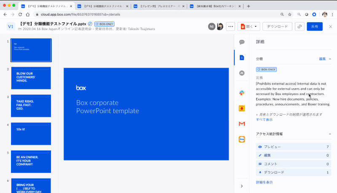Select the details info sidebar icon

coord(242,58)
